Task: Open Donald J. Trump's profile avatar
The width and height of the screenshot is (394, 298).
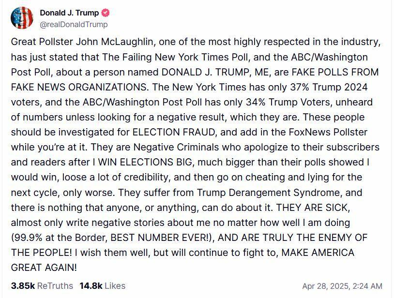Action: [22, 18]
